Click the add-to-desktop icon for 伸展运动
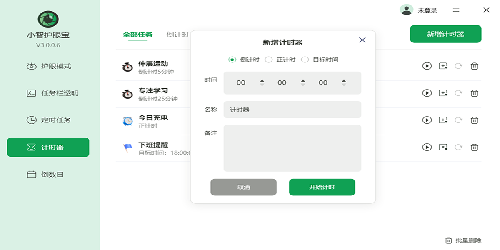 click(x=443, y=66)
